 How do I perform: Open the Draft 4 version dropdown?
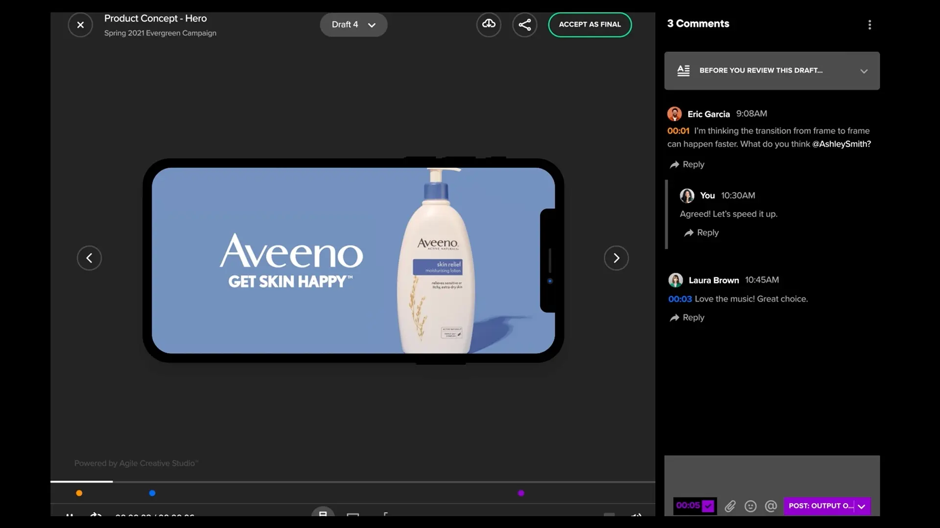(353, 24)
